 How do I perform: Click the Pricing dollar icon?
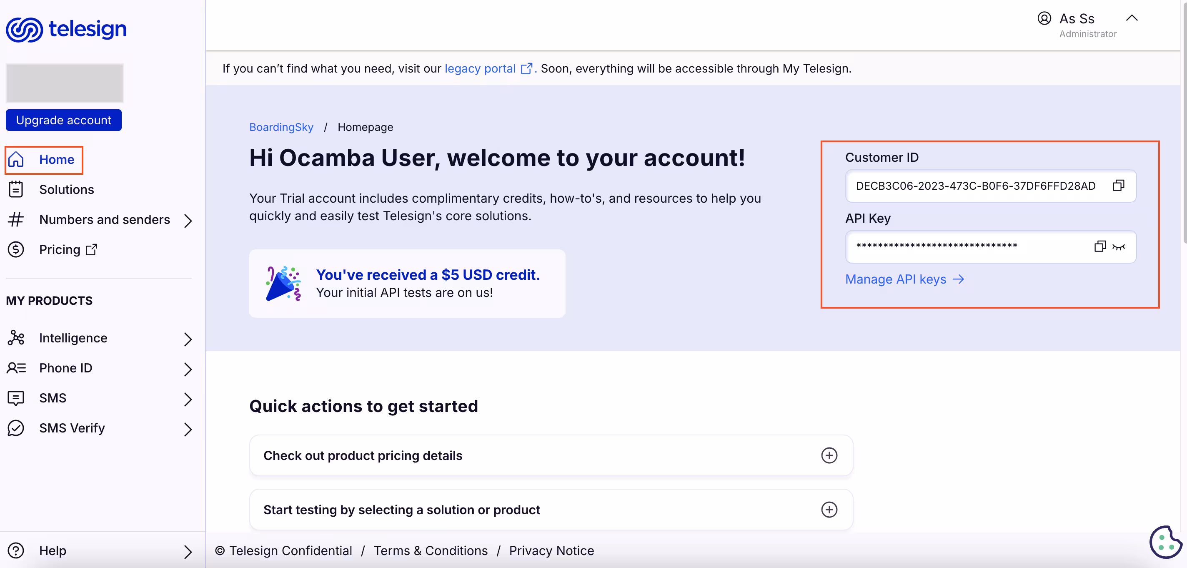click(x=16, y=249)
